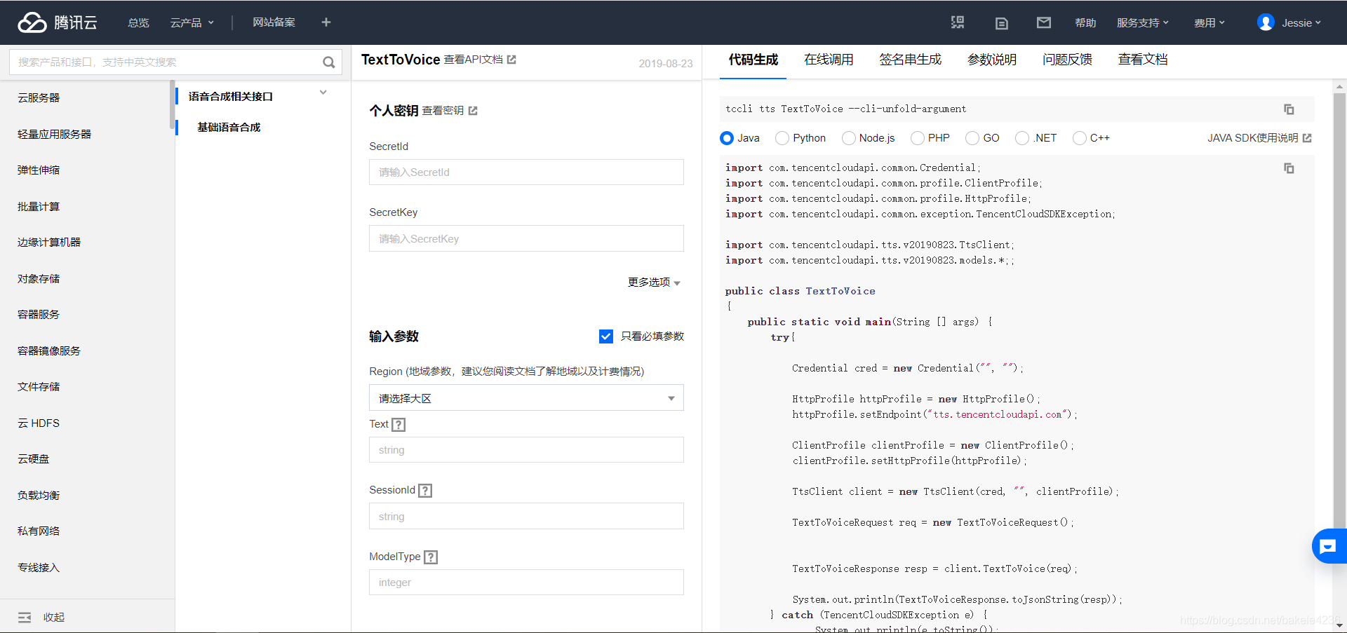
Task: Select the Java radio button
Action: pos(727,138)
